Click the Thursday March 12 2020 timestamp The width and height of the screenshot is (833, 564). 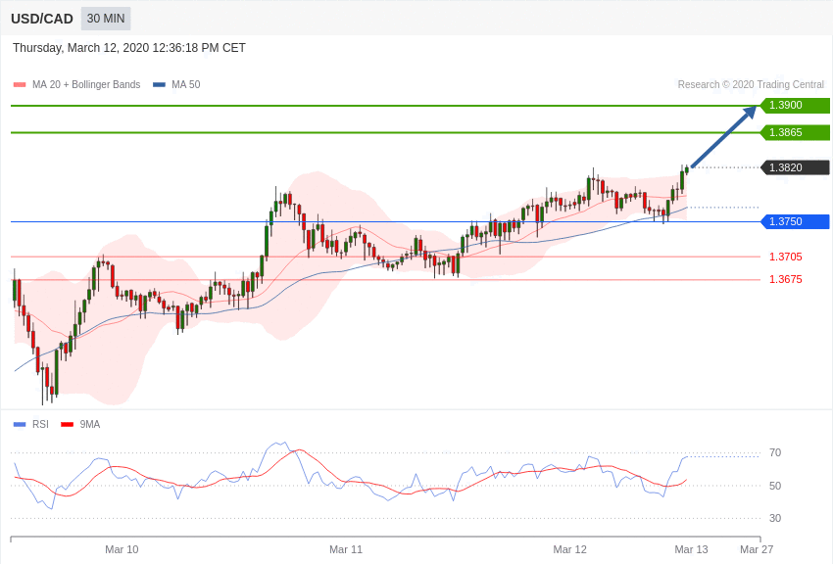pyautogui.click(x=129, y=48)
